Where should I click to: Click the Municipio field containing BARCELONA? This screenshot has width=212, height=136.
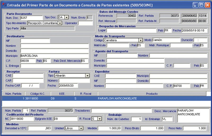(x=54, y=56)
